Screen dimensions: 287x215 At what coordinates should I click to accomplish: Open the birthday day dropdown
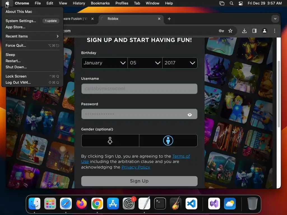click(x=145, y=63)
